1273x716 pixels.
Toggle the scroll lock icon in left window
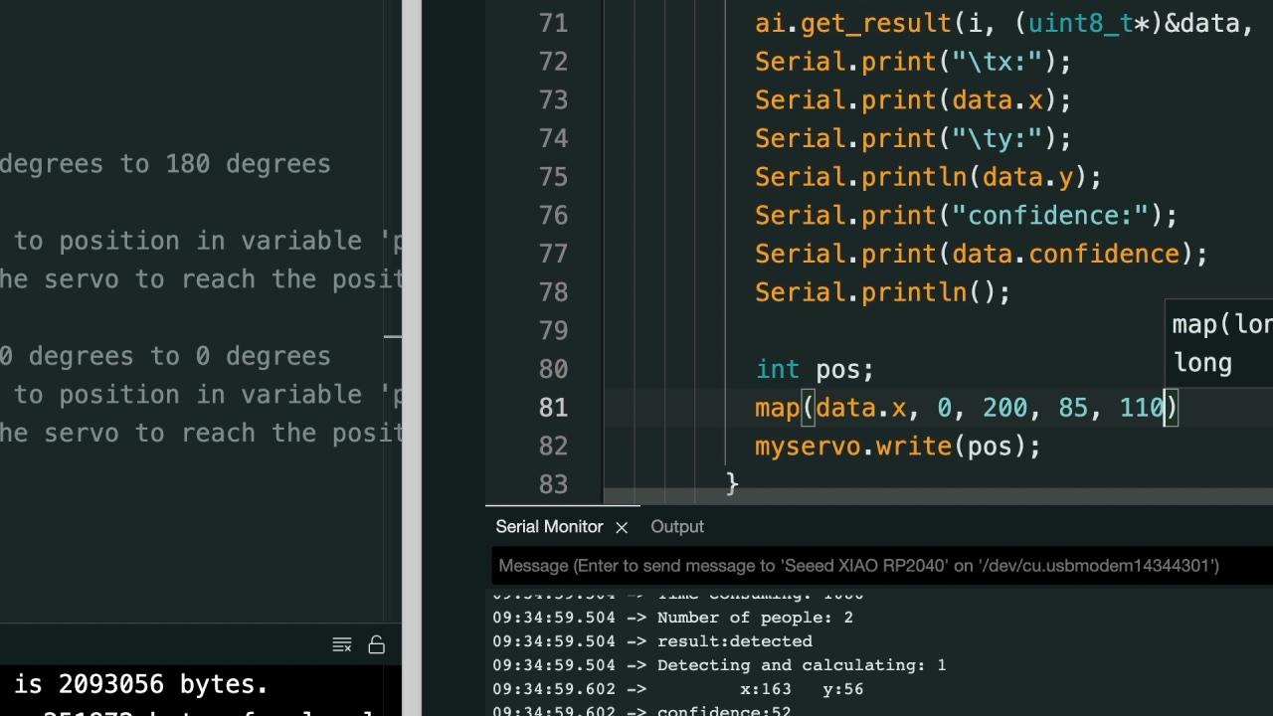tap(377, 644)
